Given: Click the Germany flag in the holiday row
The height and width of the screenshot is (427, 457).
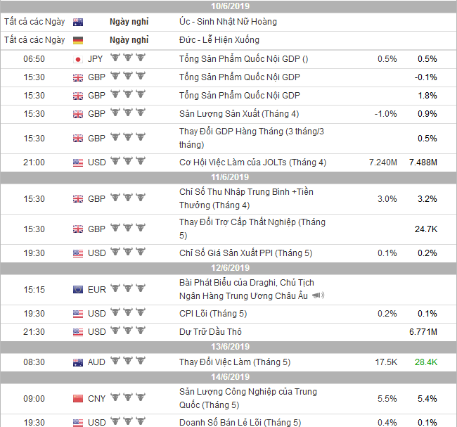Looking at the screenshot, I should pos(77,40).
